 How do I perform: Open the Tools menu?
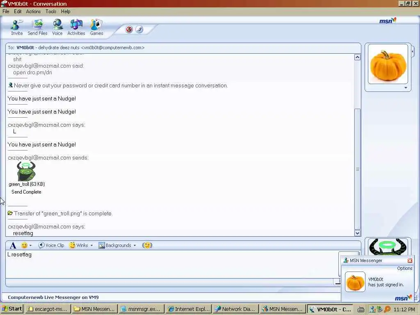click(51, 11)
